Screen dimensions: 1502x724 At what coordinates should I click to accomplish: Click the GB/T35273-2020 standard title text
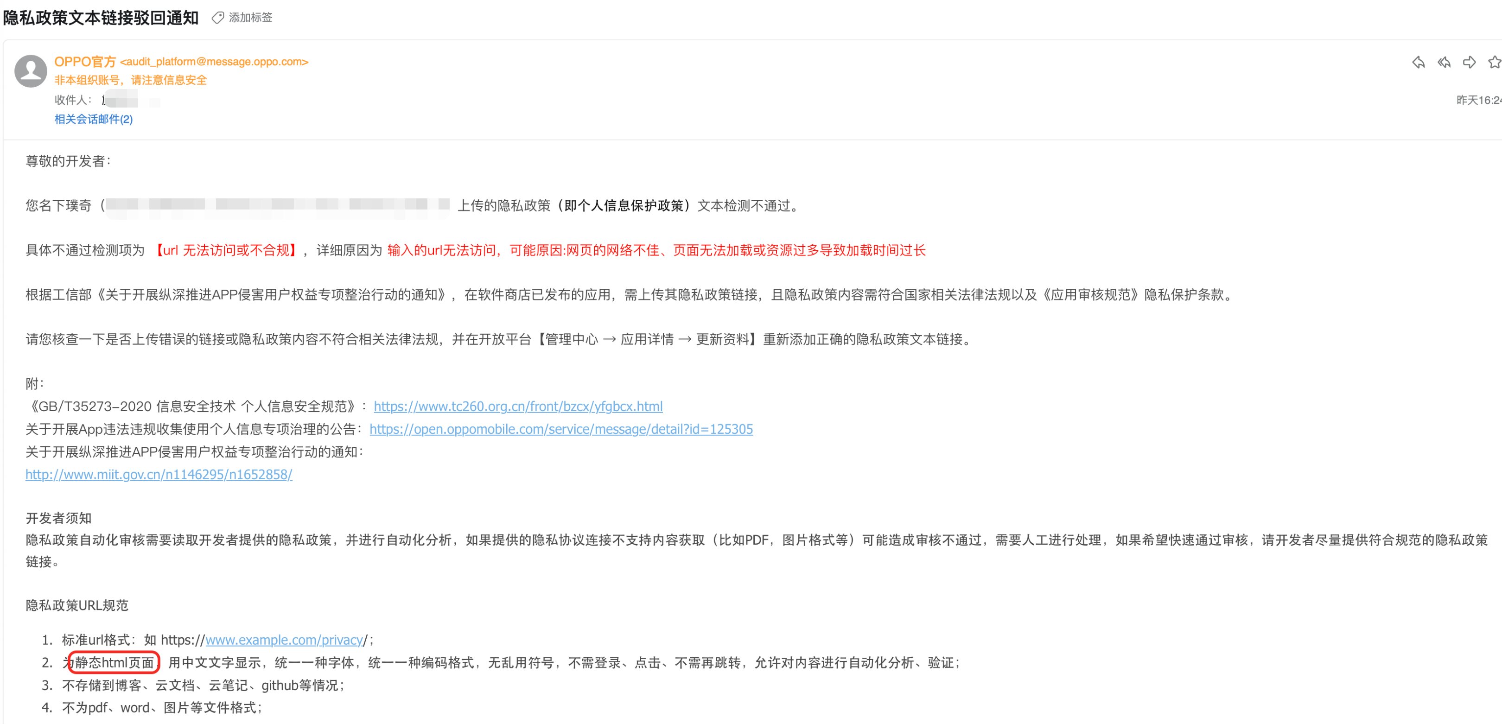[x=192, y=406]
